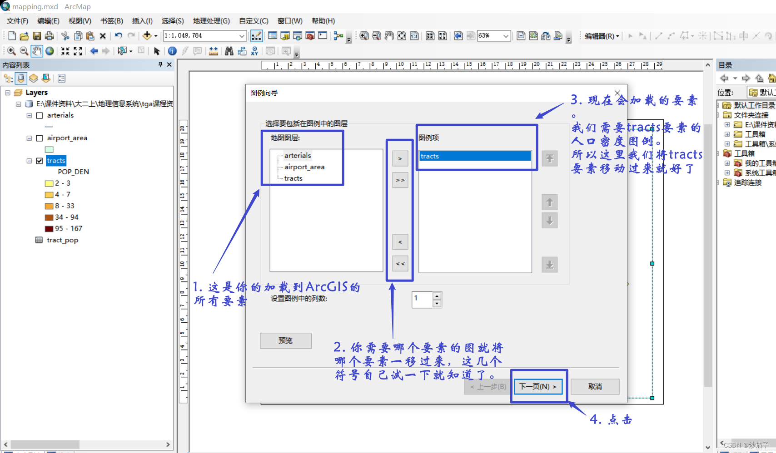The height and width of the screenshot is (453, 776).
Task: Click 预览 preview button
Action: click(286, 340)
